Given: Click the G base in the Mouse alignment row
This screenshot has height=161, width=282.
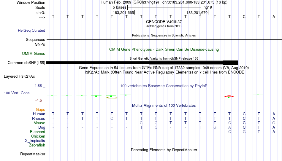Looking at the screenshot, I should tap(274, 123).
